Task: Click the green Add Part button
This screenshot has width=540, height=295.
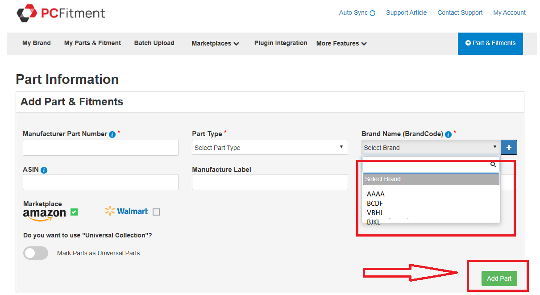Action: [x=499, y=278]
